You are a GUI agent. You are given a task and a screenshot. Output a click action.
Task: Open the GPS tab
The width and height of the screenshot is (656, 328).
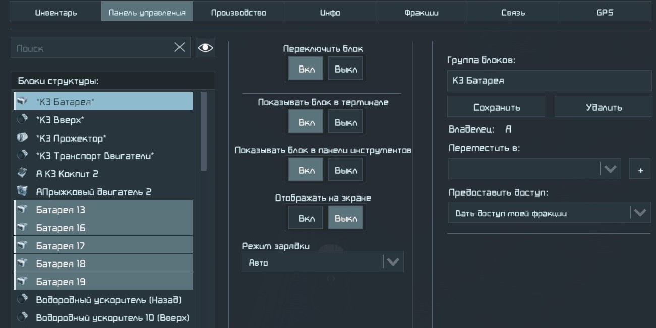605,13
